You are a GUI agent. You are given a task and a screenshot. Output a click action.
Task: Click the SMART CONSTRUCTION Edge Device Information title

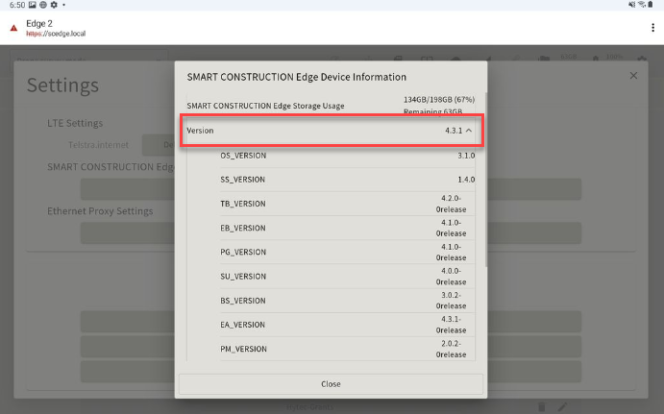click(x=296, y=77)
